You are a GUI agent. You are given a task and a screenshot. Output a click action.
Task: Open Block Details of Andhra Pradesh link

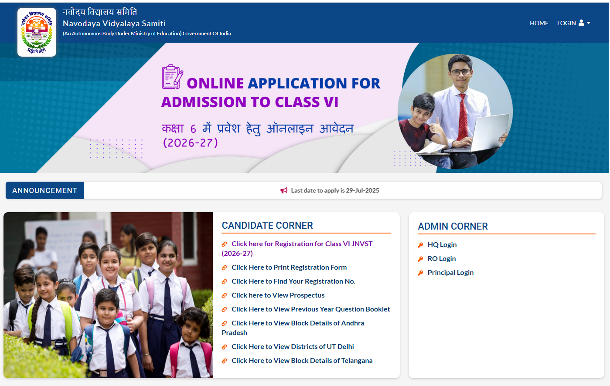[x=293, y=328]
